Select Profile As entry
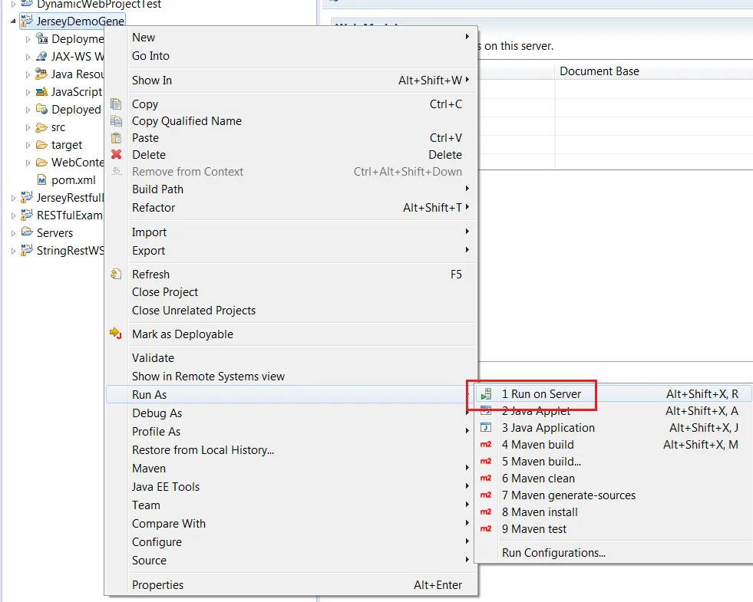Image resolution: width=753 pixels, height=602 pixels. click(291, 431)
